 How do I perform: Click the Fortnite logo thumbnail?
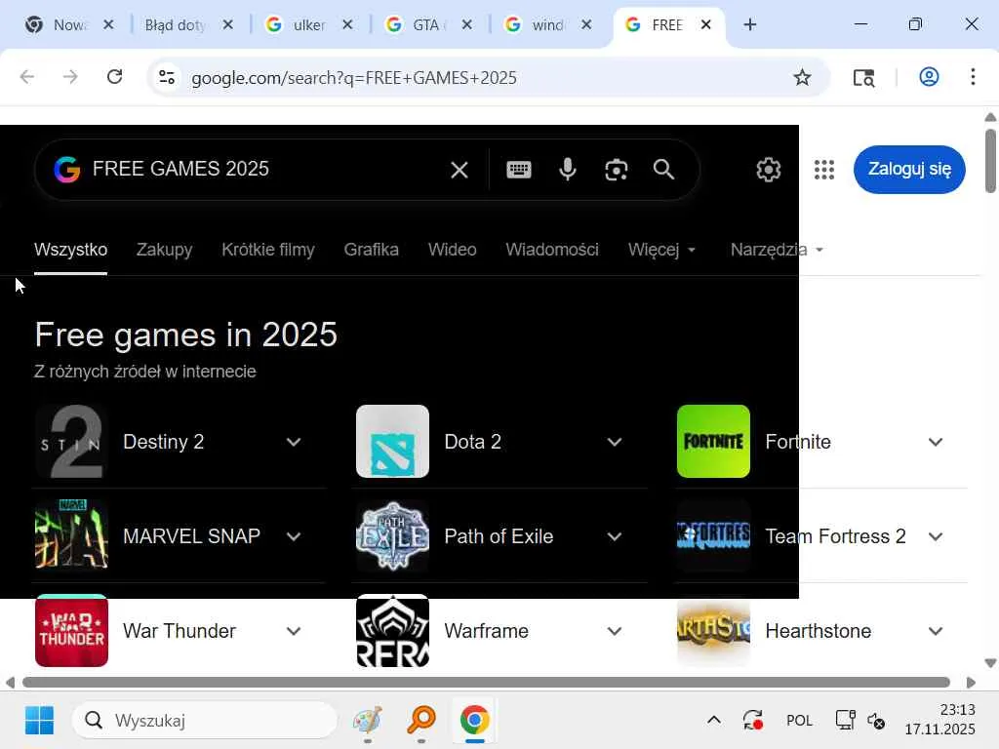pyautogui.click(x=713, y=442)
